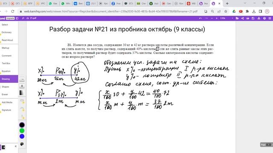This screenshot has height=153, width=273.
Task: Undo the last annotation
Action: coord(200,18)
